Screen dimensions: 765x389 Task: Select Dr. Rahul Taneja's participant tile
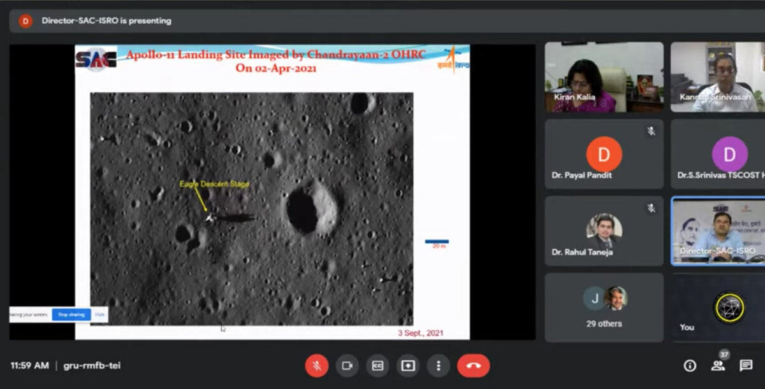604,231
